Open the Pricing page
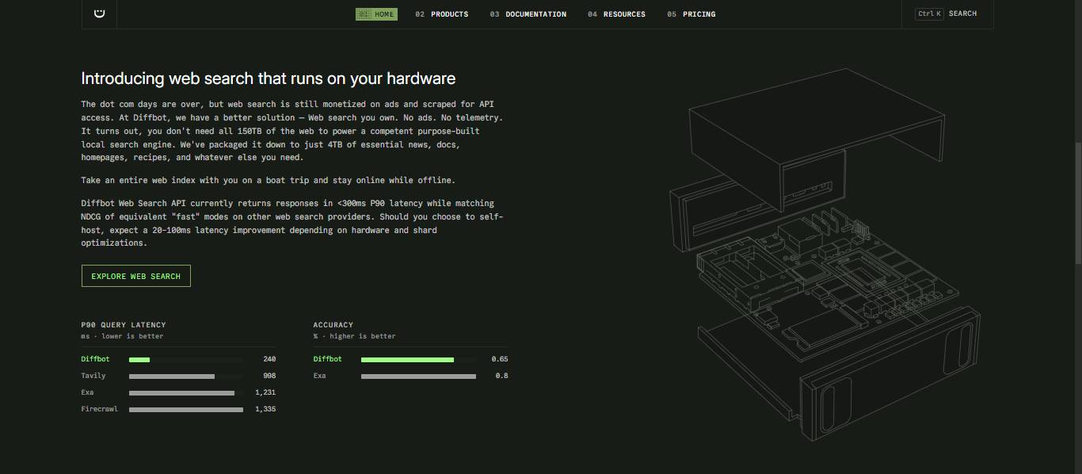The height and width of the screenshot is (474, 1082). click(691, 13)
